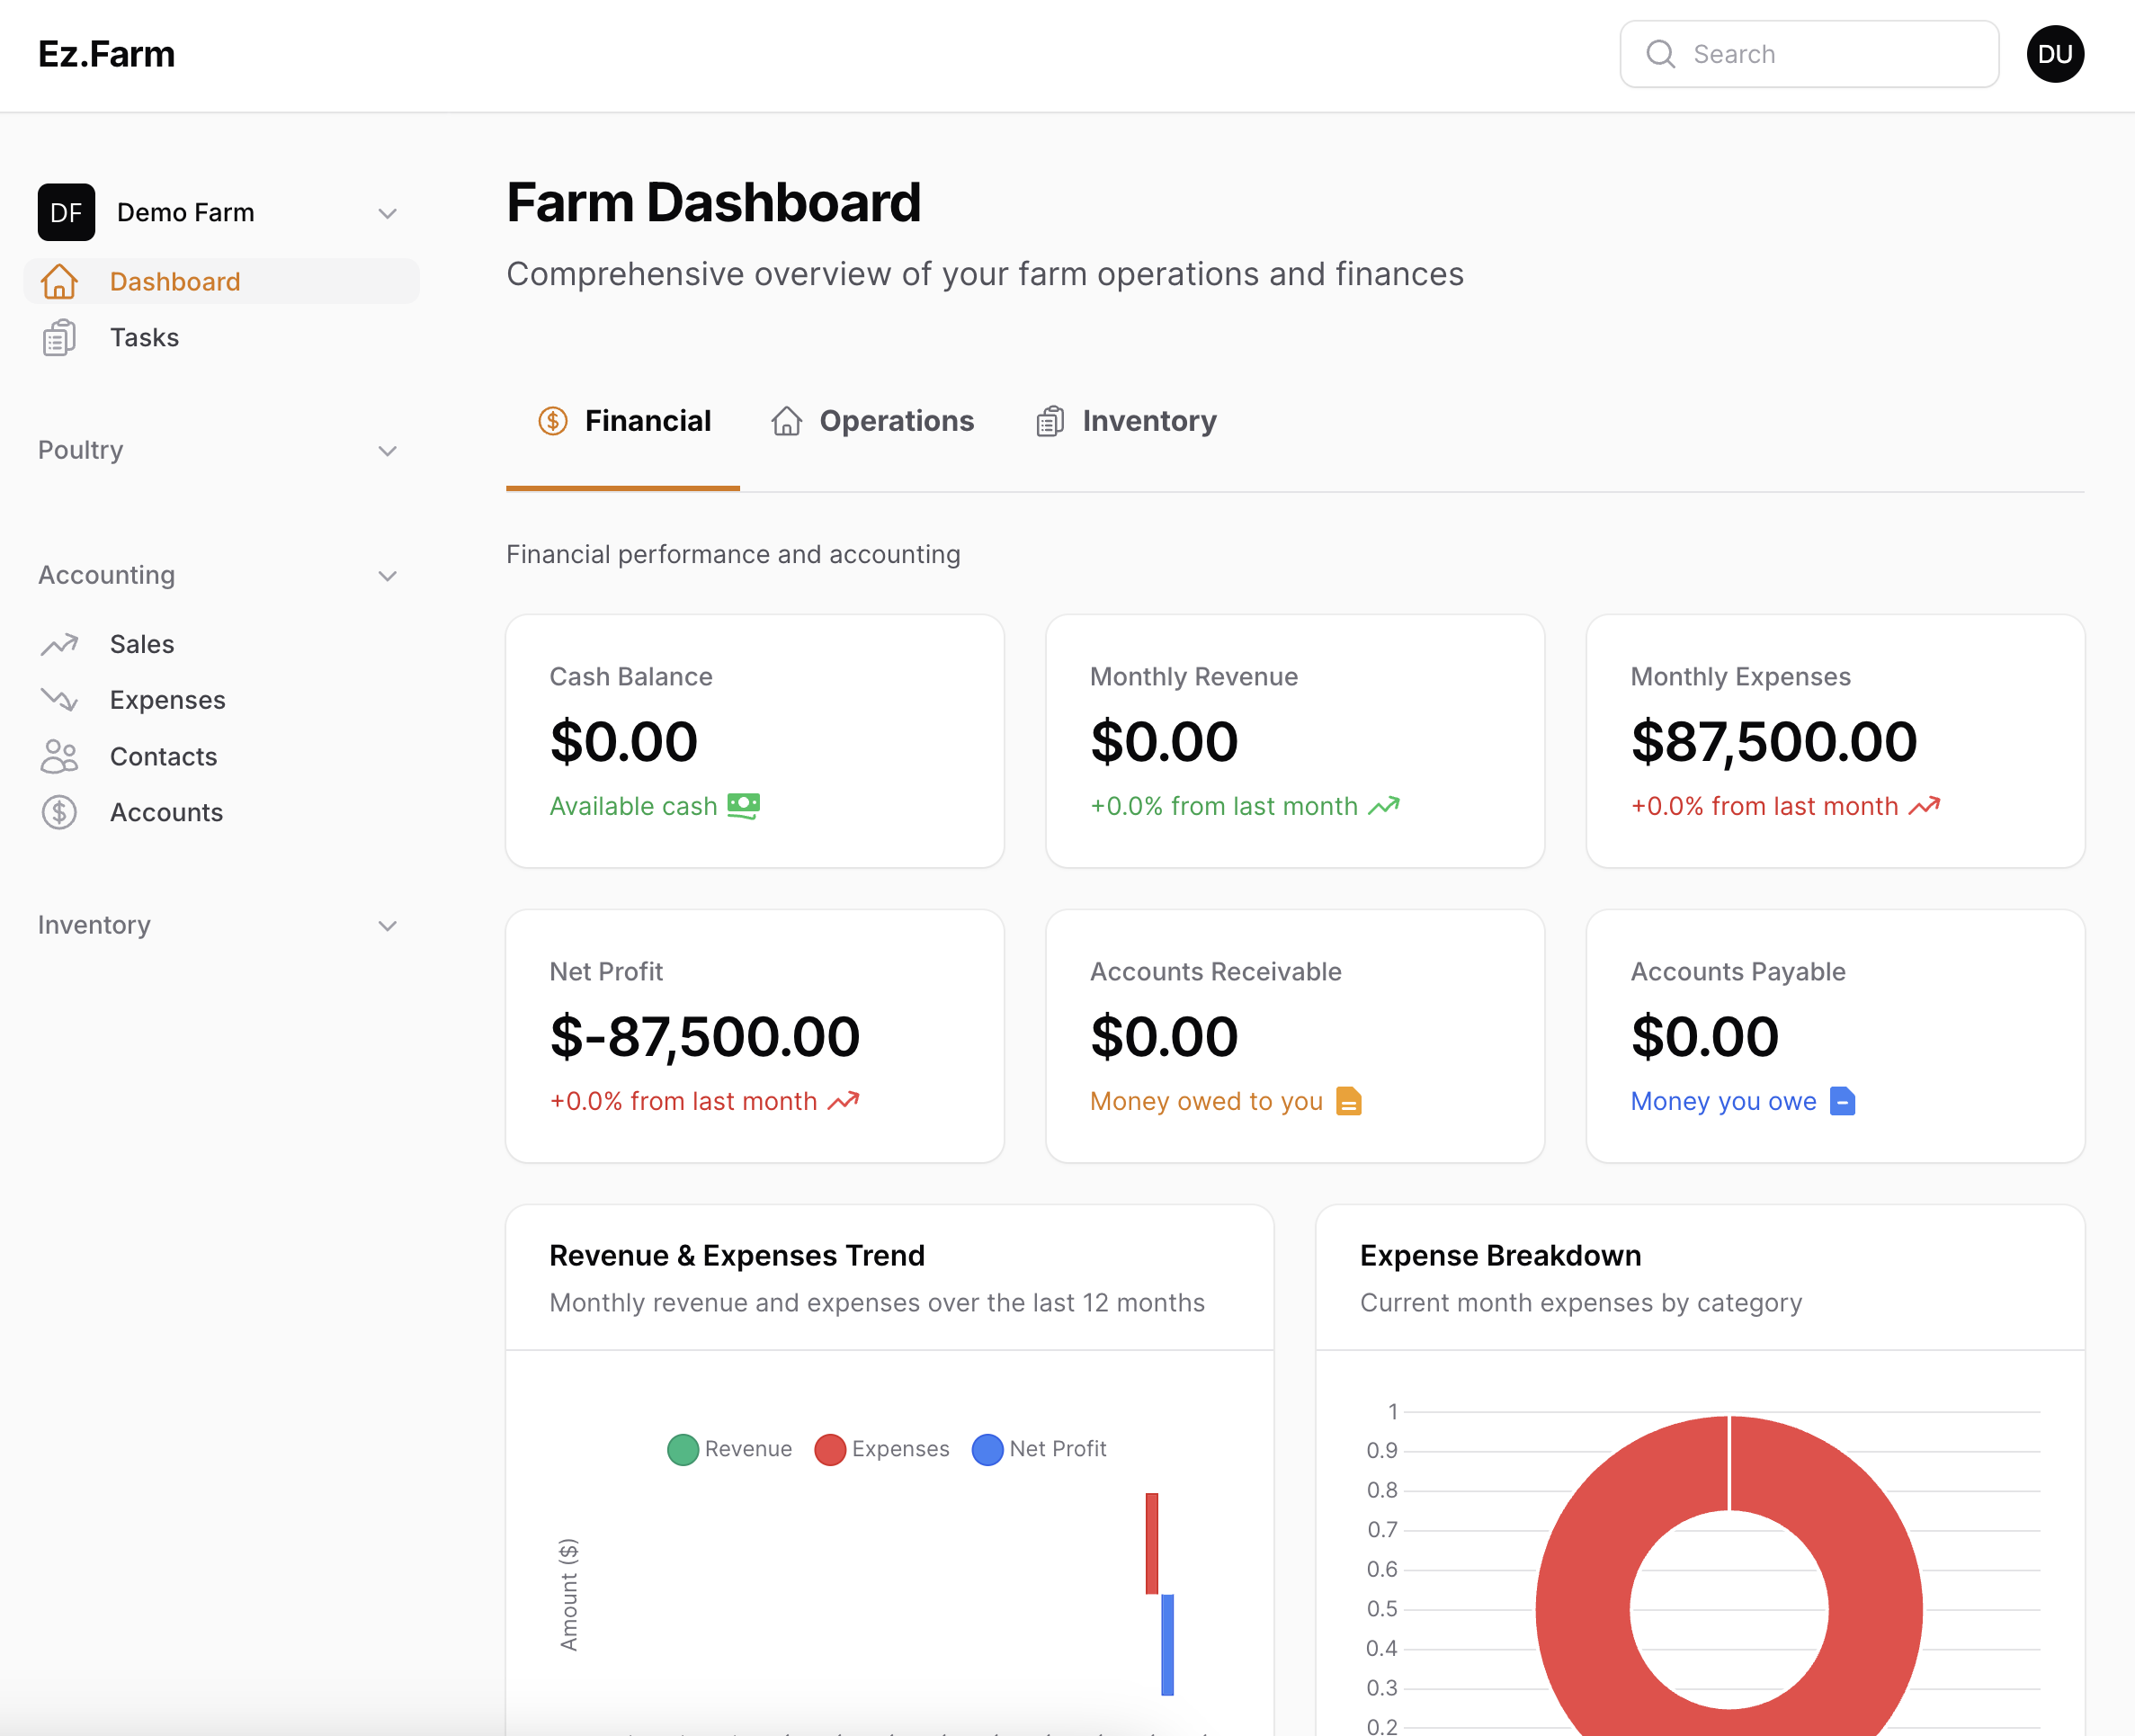Switch to the Inventory tab
This screenshot has width=2135, height=1736.
click(1126, 421)
